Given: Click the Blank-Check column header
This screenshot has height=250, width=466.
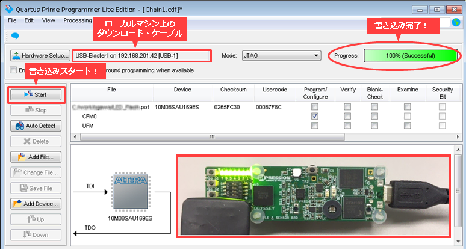Looking at the screenshot, I should (374, 93).
